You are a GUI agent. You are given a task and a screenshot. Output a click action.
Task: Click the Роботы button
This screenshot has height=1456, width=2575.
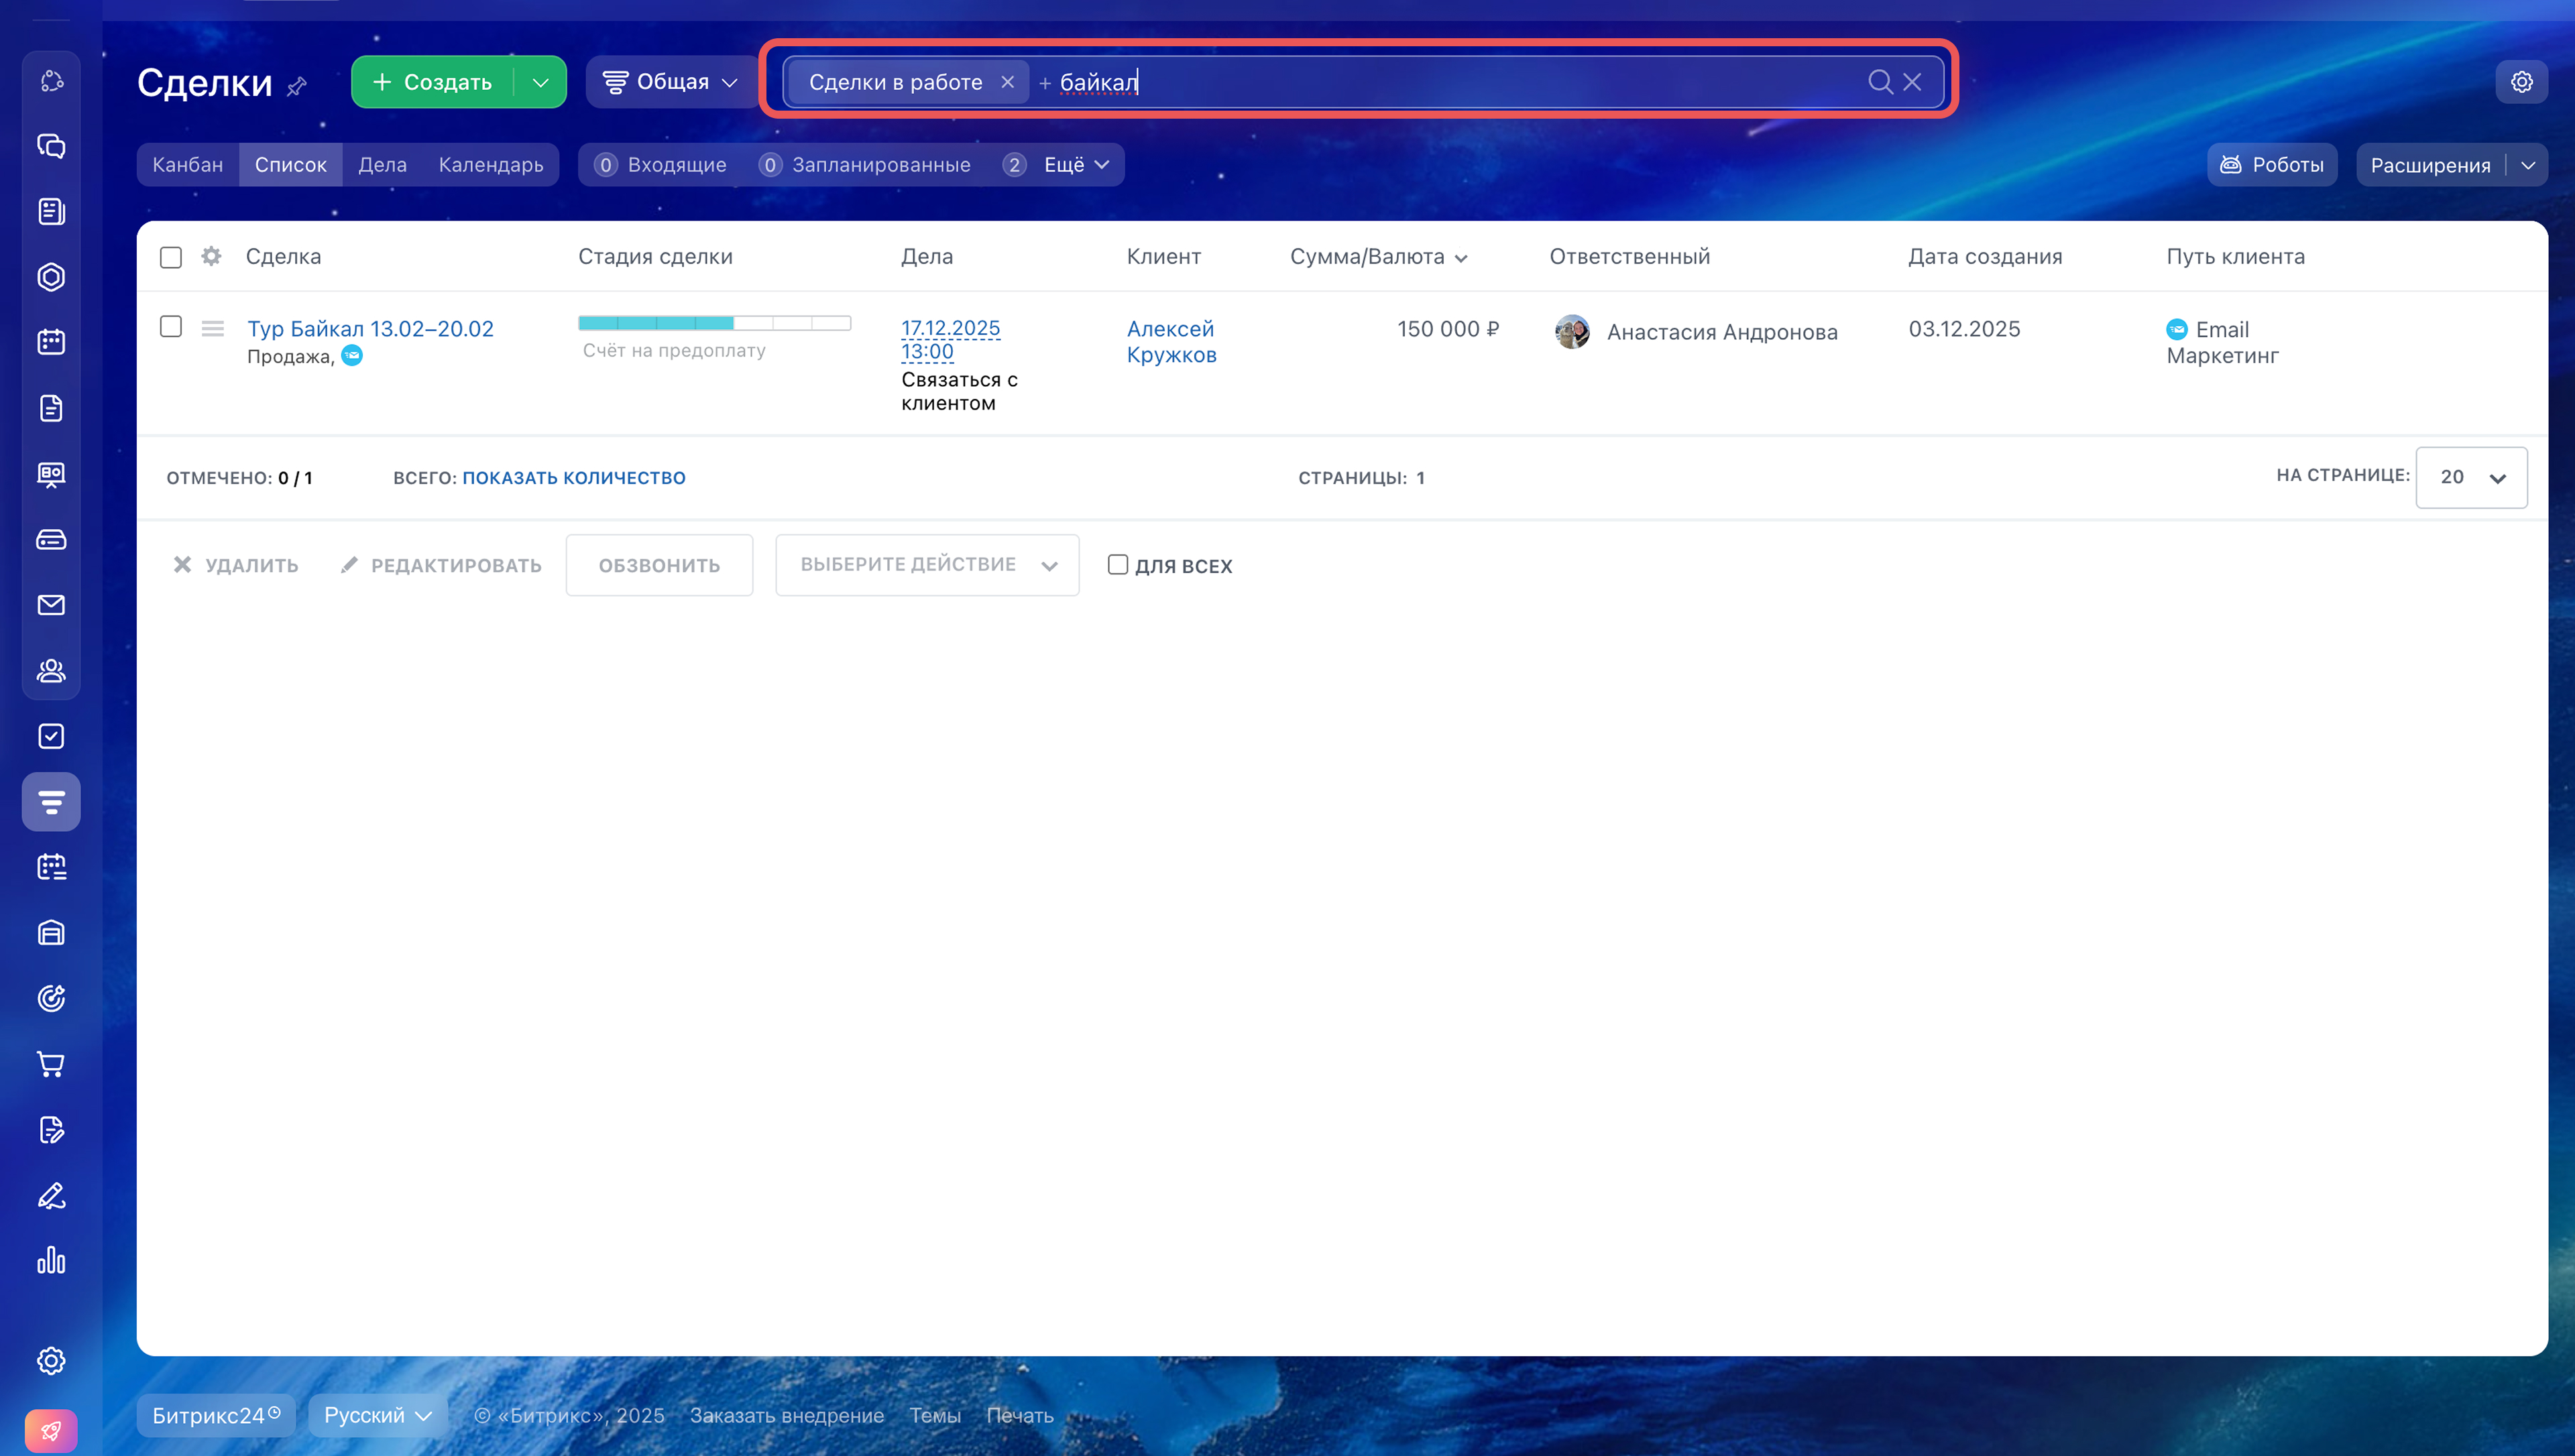coord(2271,165)
